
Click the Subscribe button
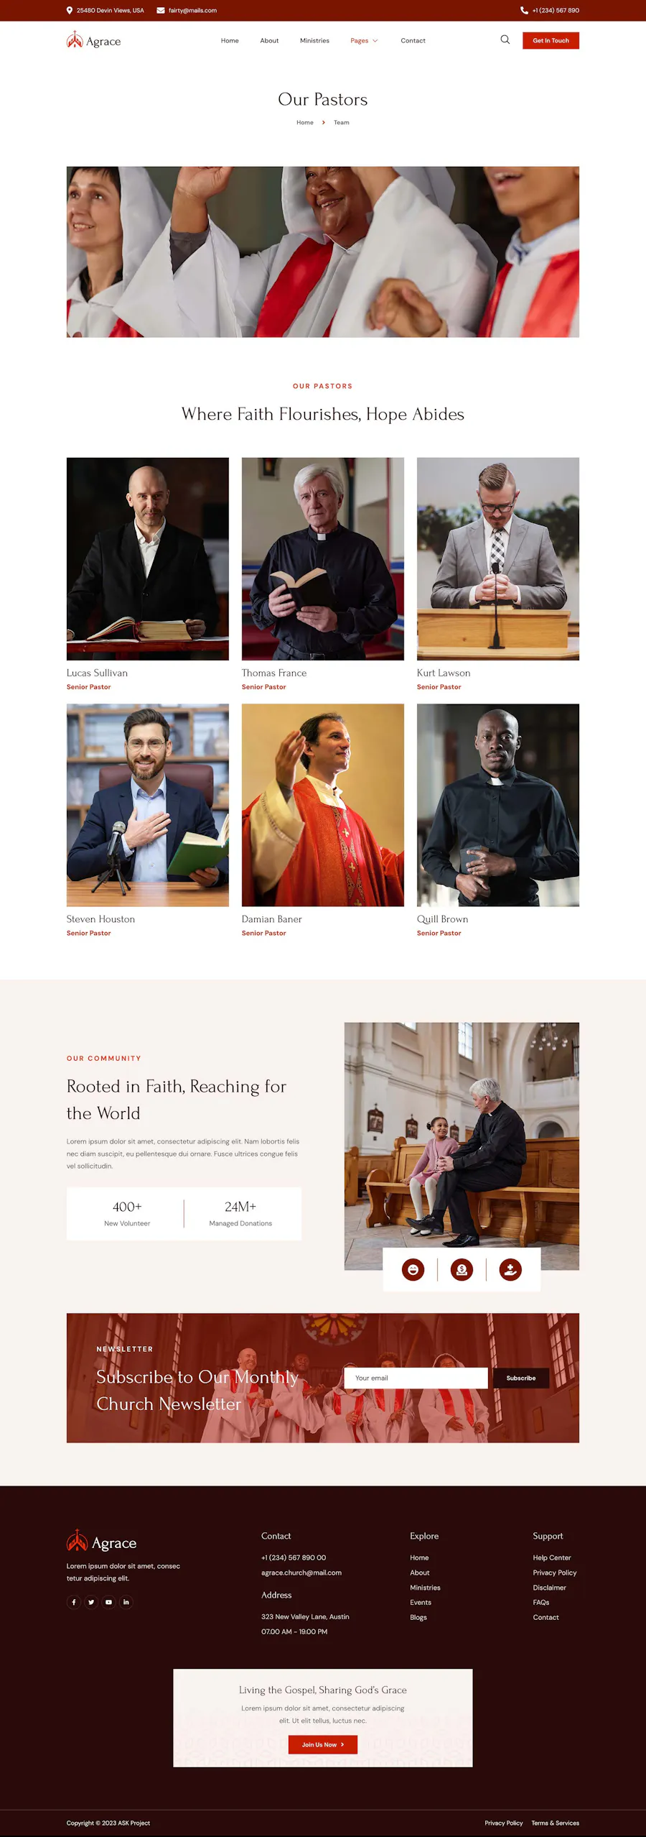(x=520, y=1378)
